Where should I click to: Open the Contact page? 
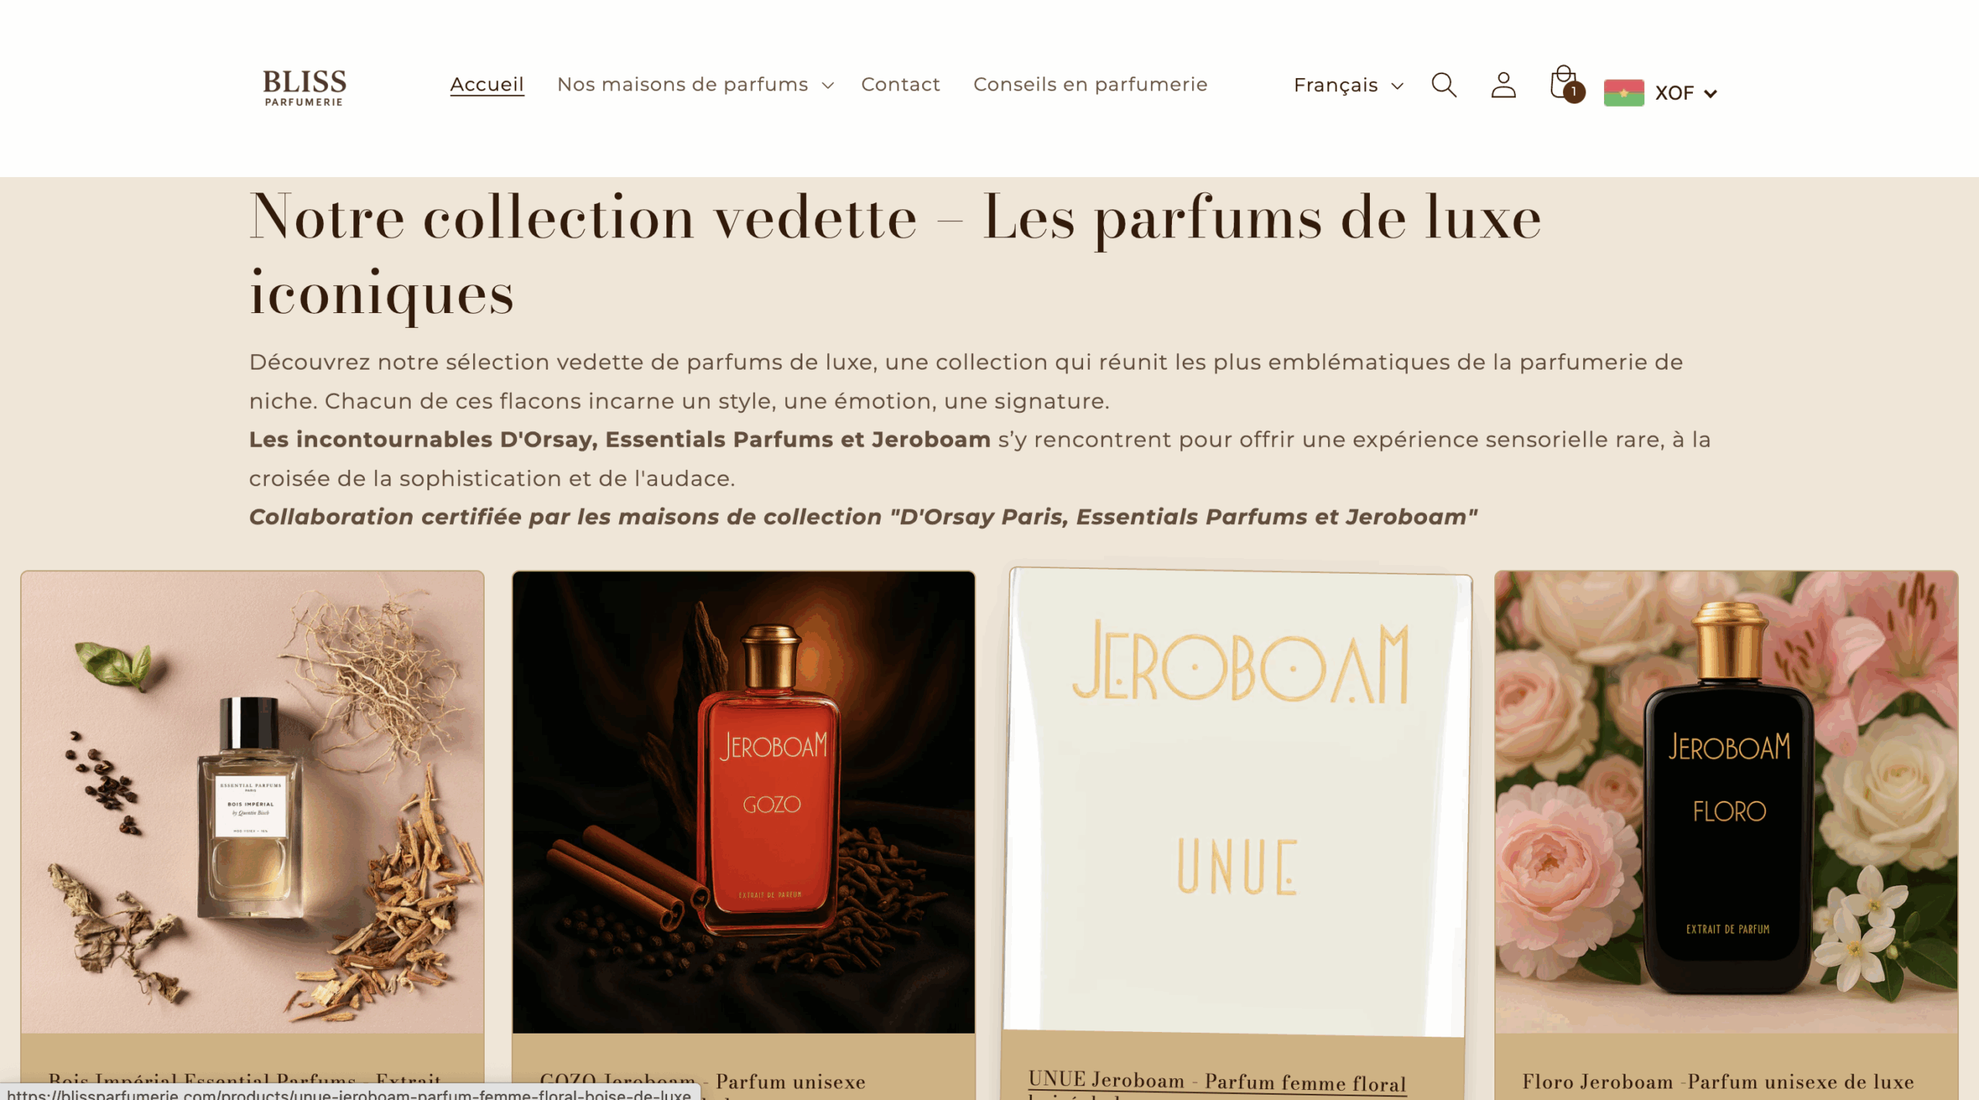click(900, 84)
